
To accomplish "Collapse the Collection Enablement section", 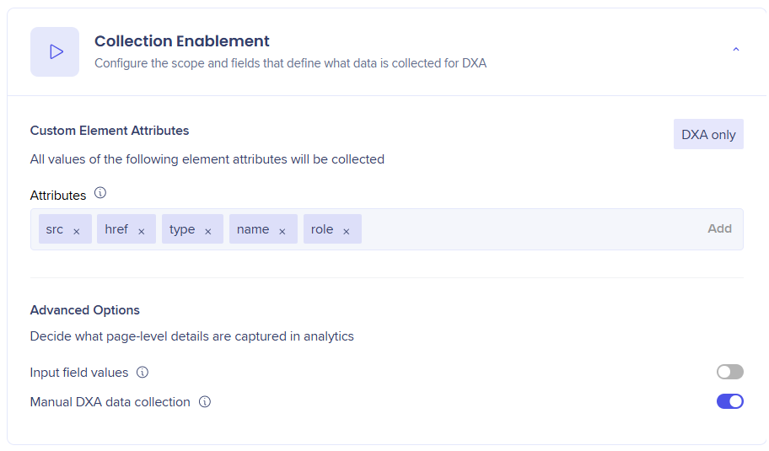I will point(735,51).
